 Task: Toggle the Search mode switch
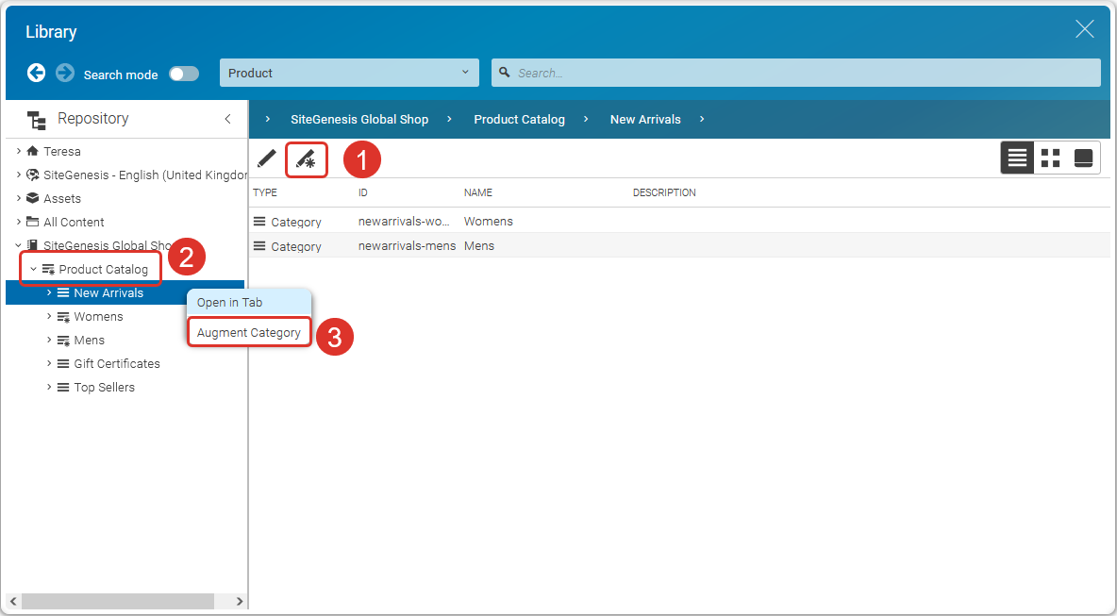coord(183,73)
